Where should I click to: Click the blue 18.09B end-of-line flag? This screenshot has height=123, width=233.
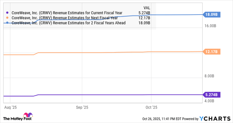(x=212, y=15)
